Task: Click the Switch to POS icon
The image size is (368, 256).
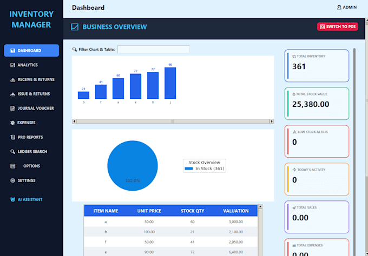Action: pos(322,26)
